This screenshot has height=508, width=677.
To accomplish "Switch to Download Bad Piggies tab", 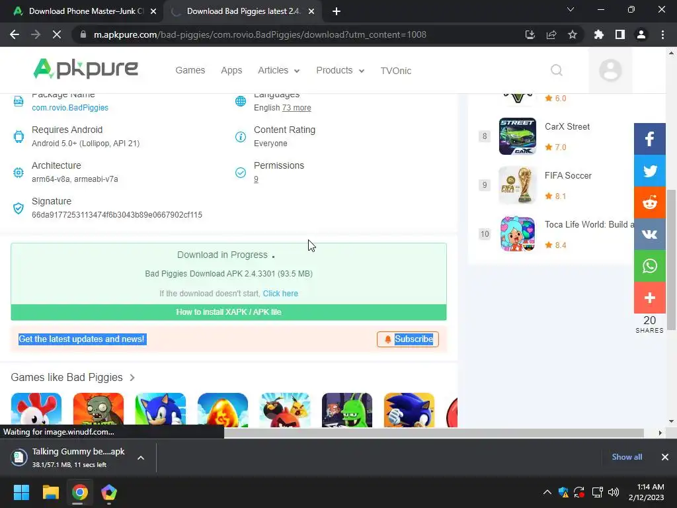I will coord(242,11).
